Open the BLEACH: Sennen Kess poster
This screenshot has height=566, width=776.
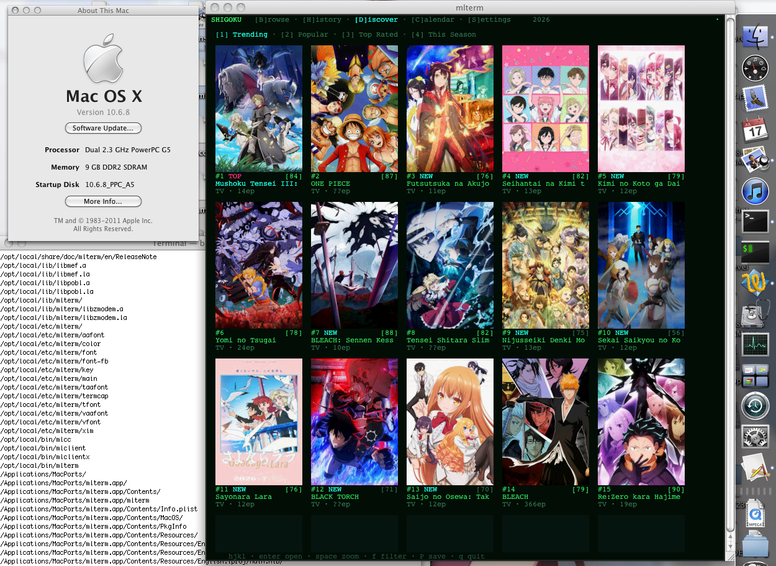pyautogui.click(x=354, y=265)
